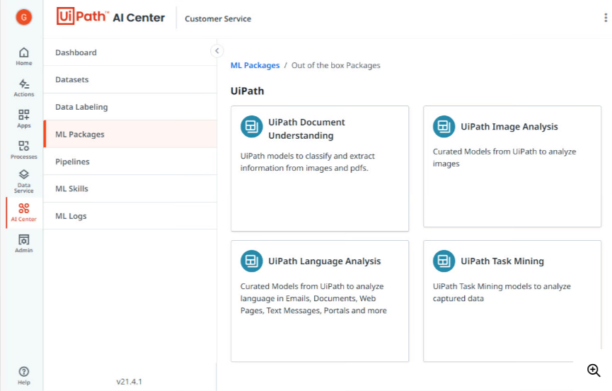Viewport: 612px width, 391px height.
Task: Click the zoom magnifier icon
Action: pyautogui.click(x=594, y=370)
